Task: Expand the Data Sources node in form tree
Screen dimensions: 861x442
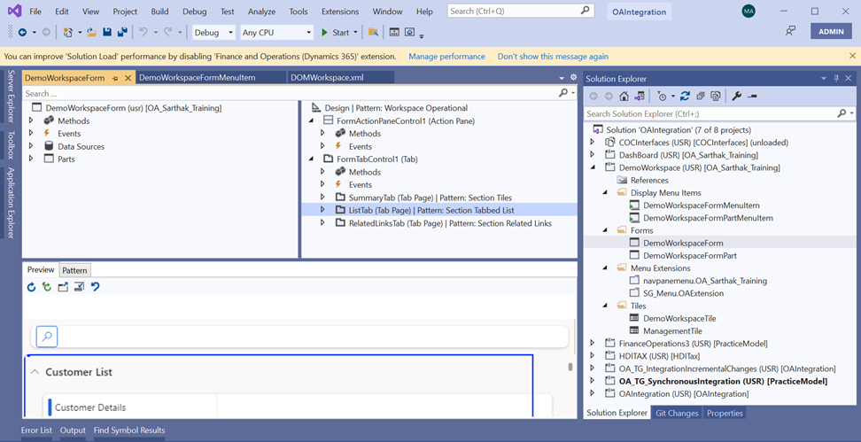Action: 31,146
